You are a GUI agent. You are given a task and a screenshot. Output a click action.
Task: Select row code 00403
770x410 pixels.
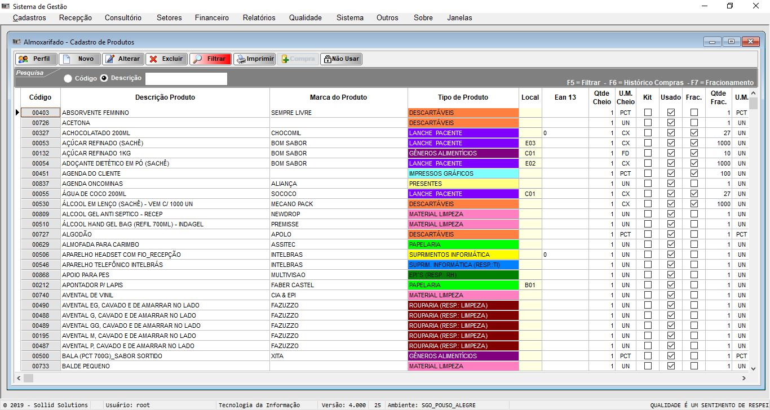coord(41,113)
